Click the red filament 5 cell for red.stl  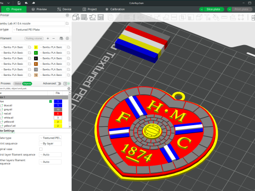58,114
